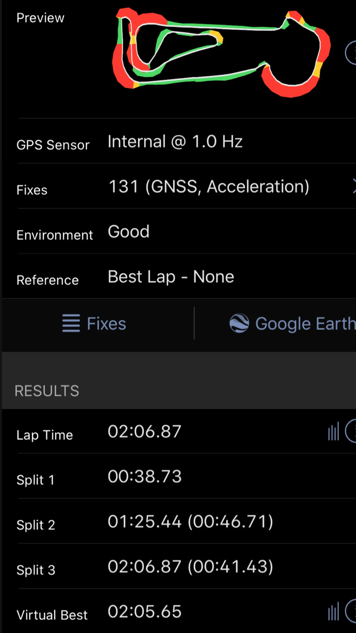Image resolution: width=356 pixels, height=633 pixels.
Task: Expand the Fixes row chevron
Action: point(354,186)
